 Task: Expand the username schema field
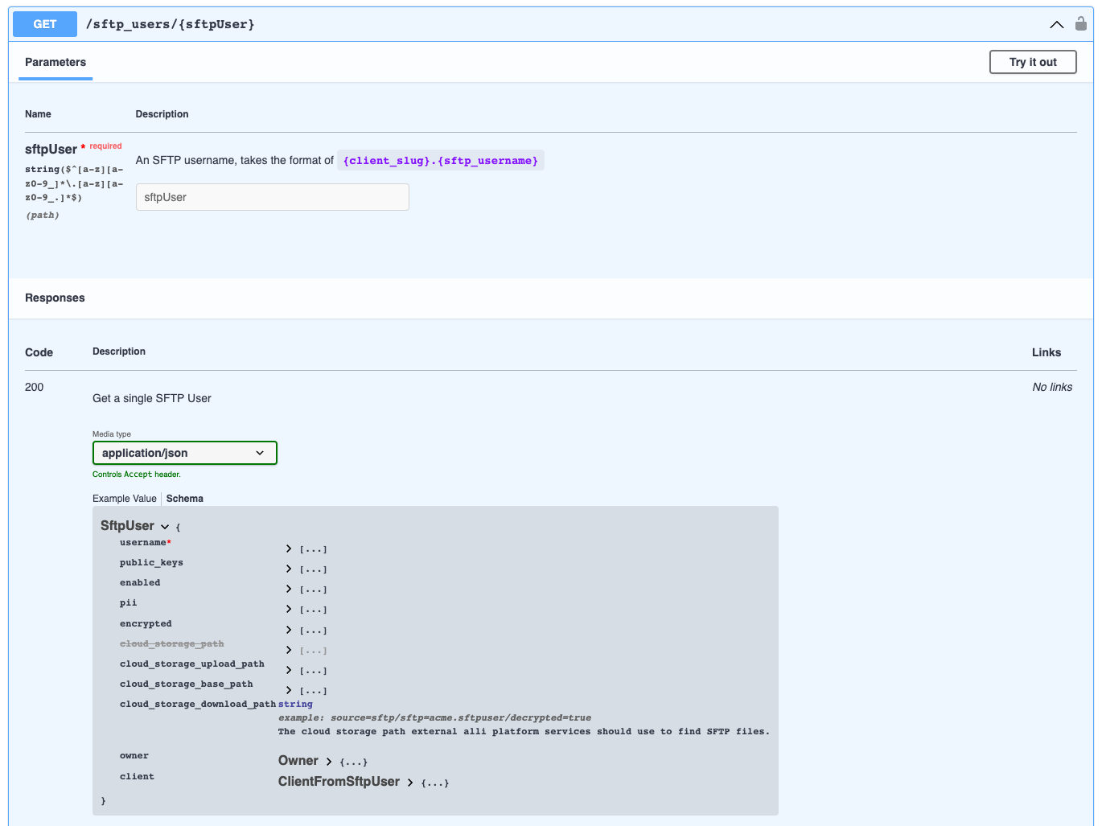pyautogui.click(x=288, y=549)
